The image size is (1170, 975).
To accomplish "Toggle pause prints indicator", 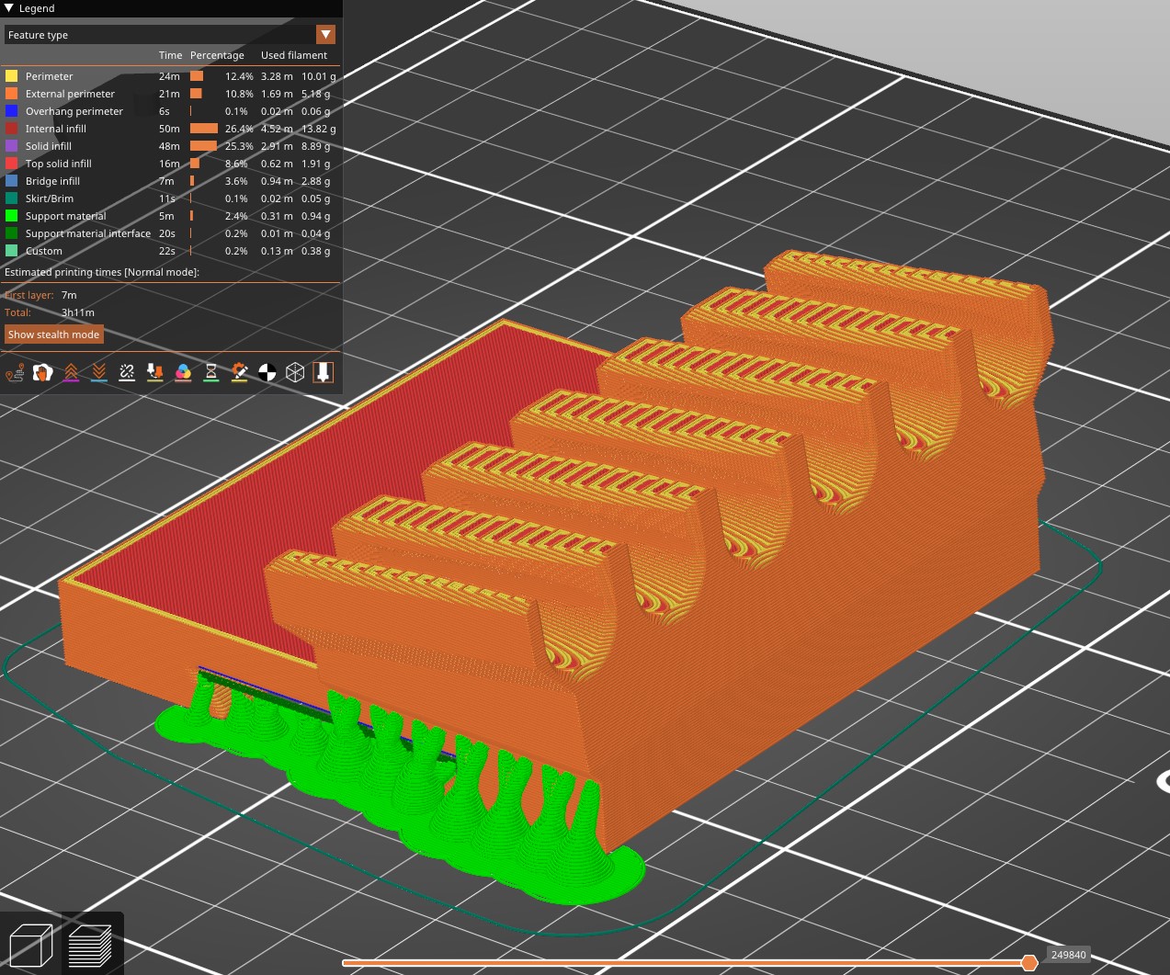I will click(210, 372).
